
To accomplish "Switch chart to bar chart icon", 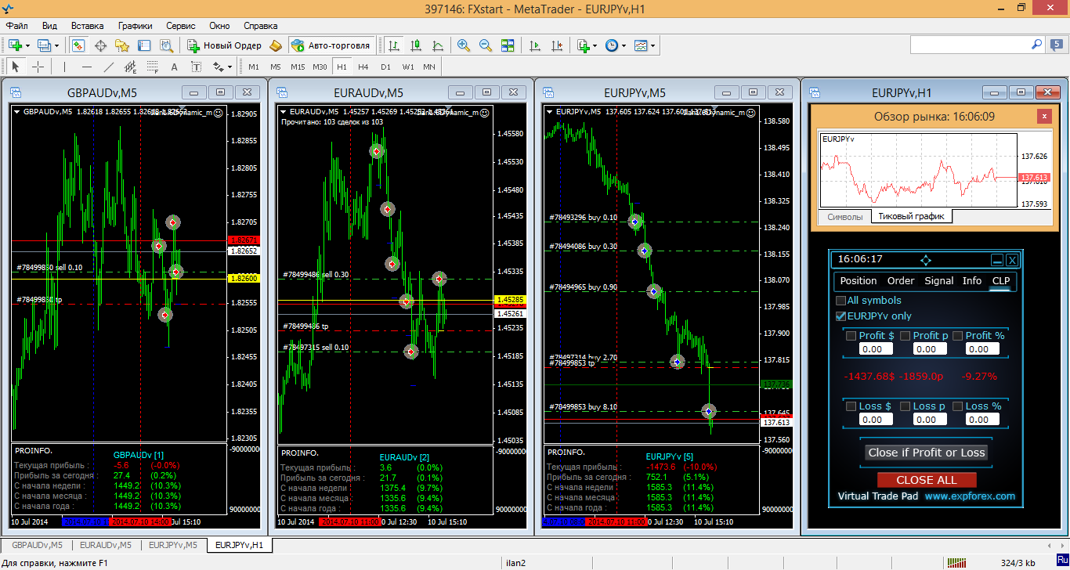I will coord(394,45).
